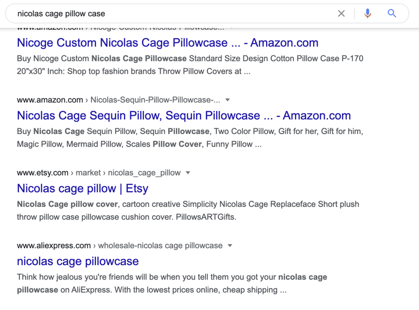Open the nicolas cage pillowcase AliExpress result
419x310 pixels.
[77, 261]
